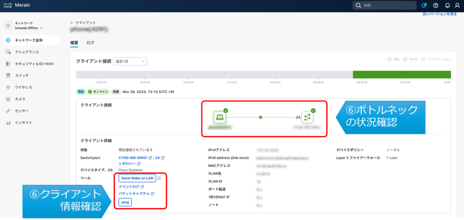Expand the Umeda Office network selector

[29, 28]
